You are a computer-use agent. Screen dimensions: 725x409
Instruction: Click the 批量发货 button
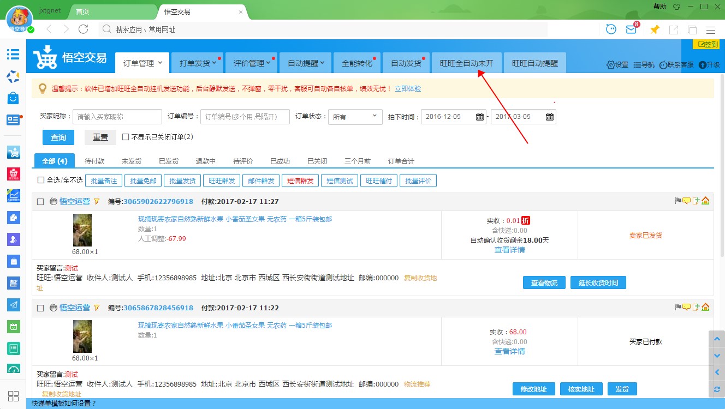point(182,181)
